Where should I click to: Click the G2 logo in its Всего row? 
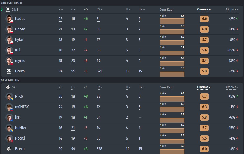click(x=9, y=149)
